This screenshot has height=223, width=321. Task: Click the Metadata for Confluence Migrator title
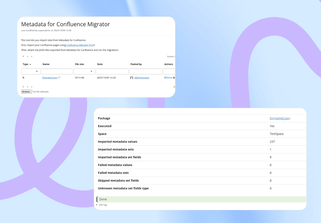66,24
